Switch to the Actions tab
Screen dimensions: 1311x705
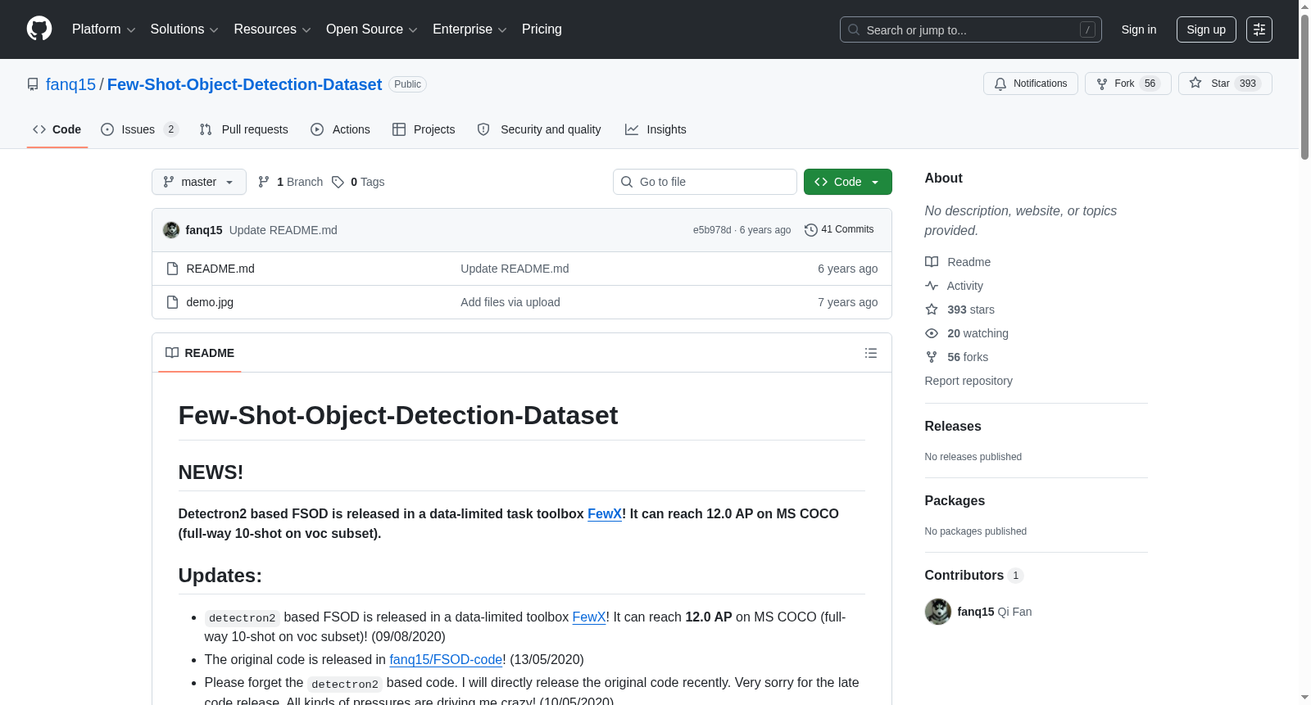click(x=341, y=129)
